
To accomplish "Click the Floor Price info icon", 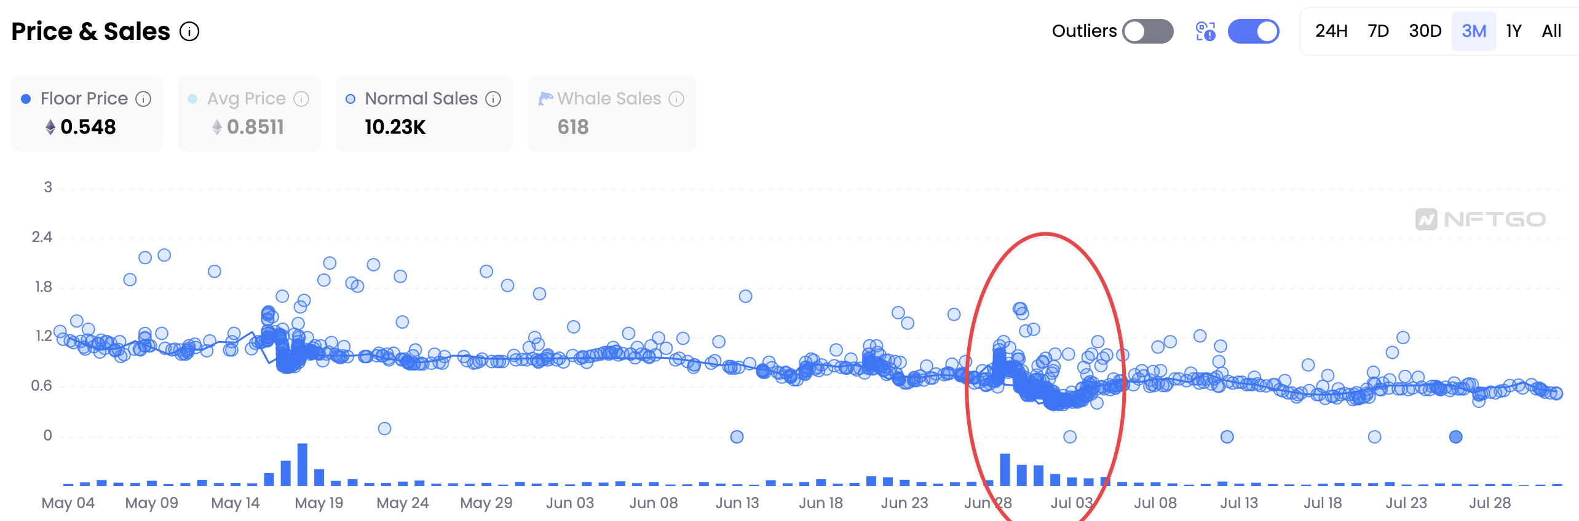I will click(143, 99).
